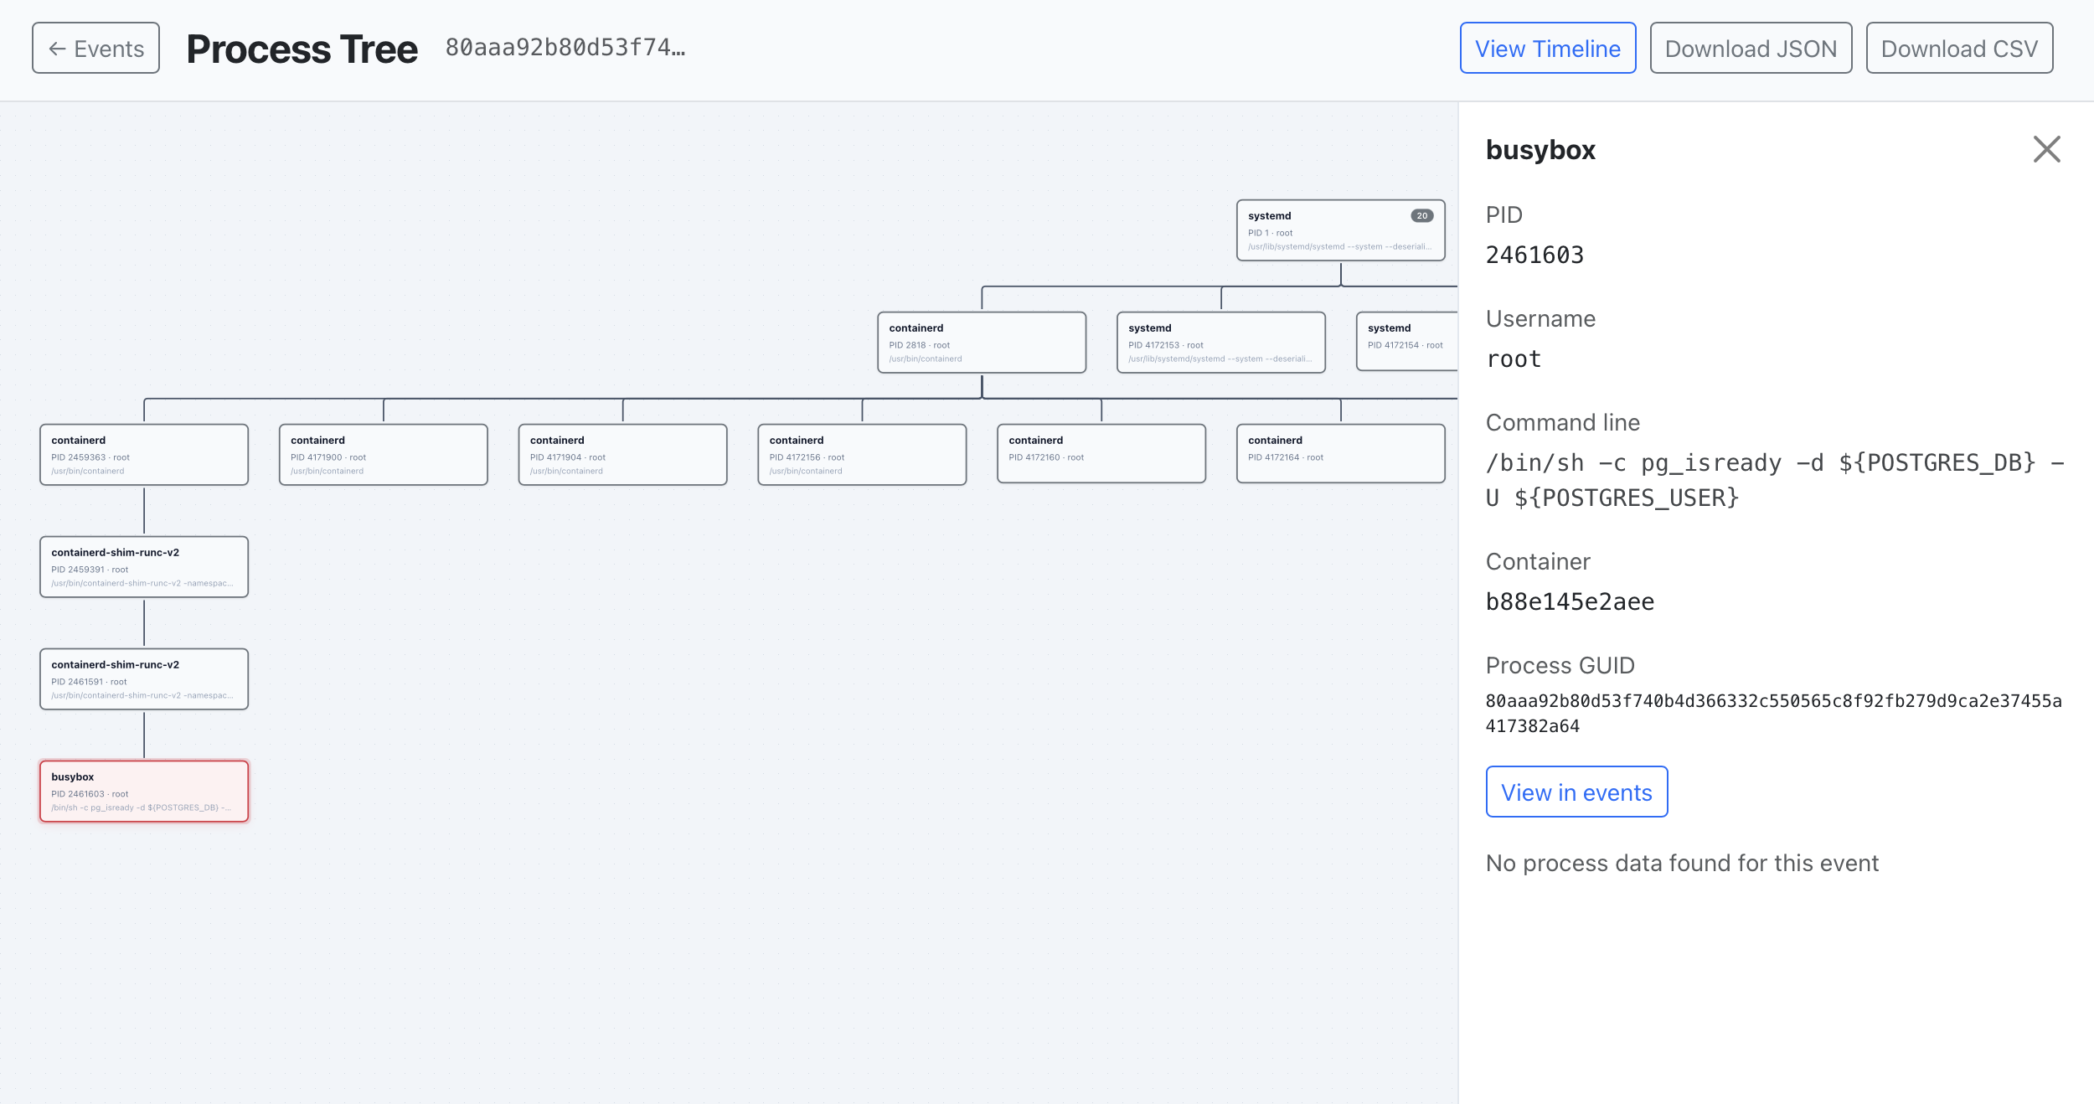2094x1104 pixels.
Task: Click 'No process data found' message
Action: coord(1682,863)
